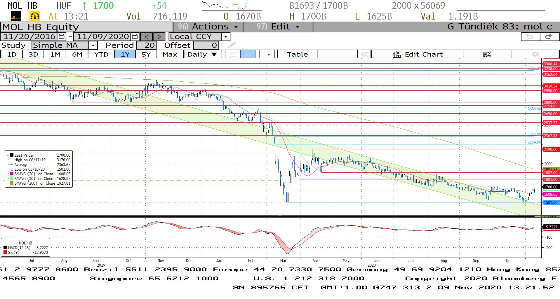Click the G Tündiék 83: mol c title
560x299 pixels.
click(500, 27)
